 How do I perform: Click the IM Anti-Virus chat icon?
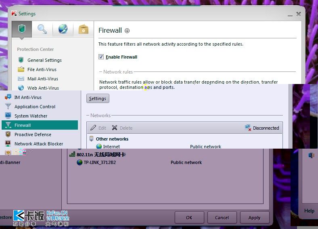tap(8, 97)
